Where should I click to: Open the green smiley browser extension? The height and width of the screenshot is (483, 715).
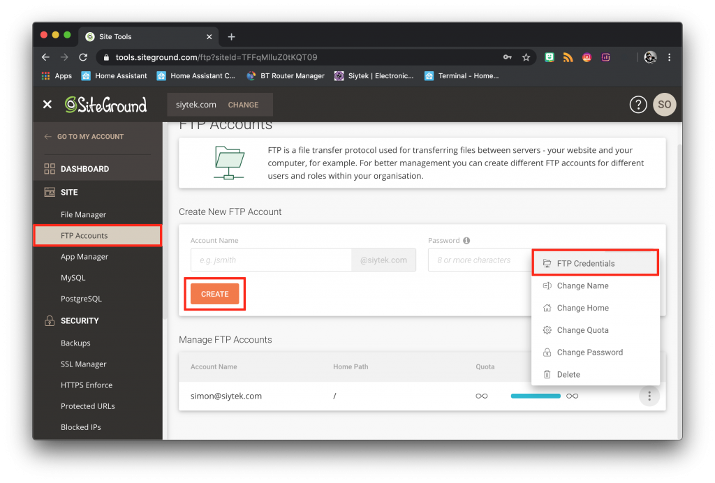pyautogui.click(x=550, y=57)
